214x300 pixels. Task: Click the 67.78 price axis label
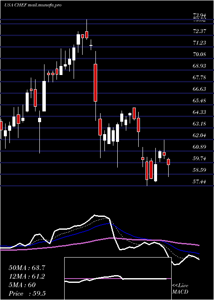coord(199,77)
